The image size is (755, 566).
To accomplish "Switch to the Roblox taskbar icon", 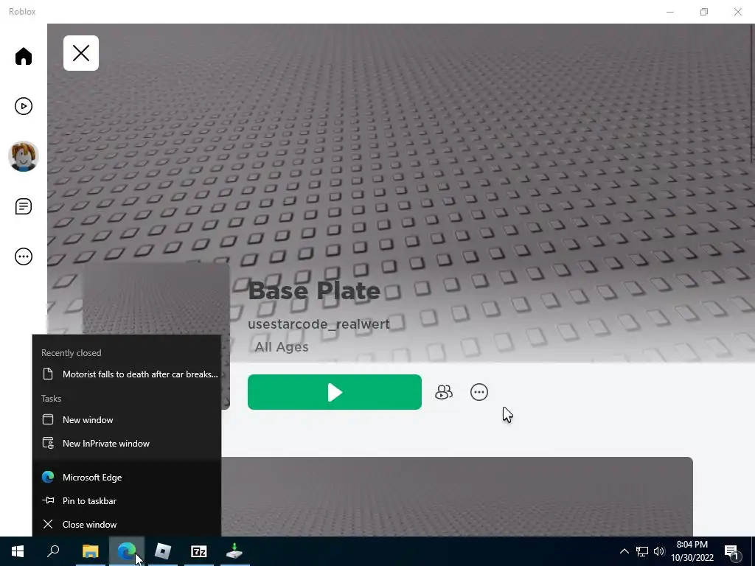I will click(x=163, y=551).
